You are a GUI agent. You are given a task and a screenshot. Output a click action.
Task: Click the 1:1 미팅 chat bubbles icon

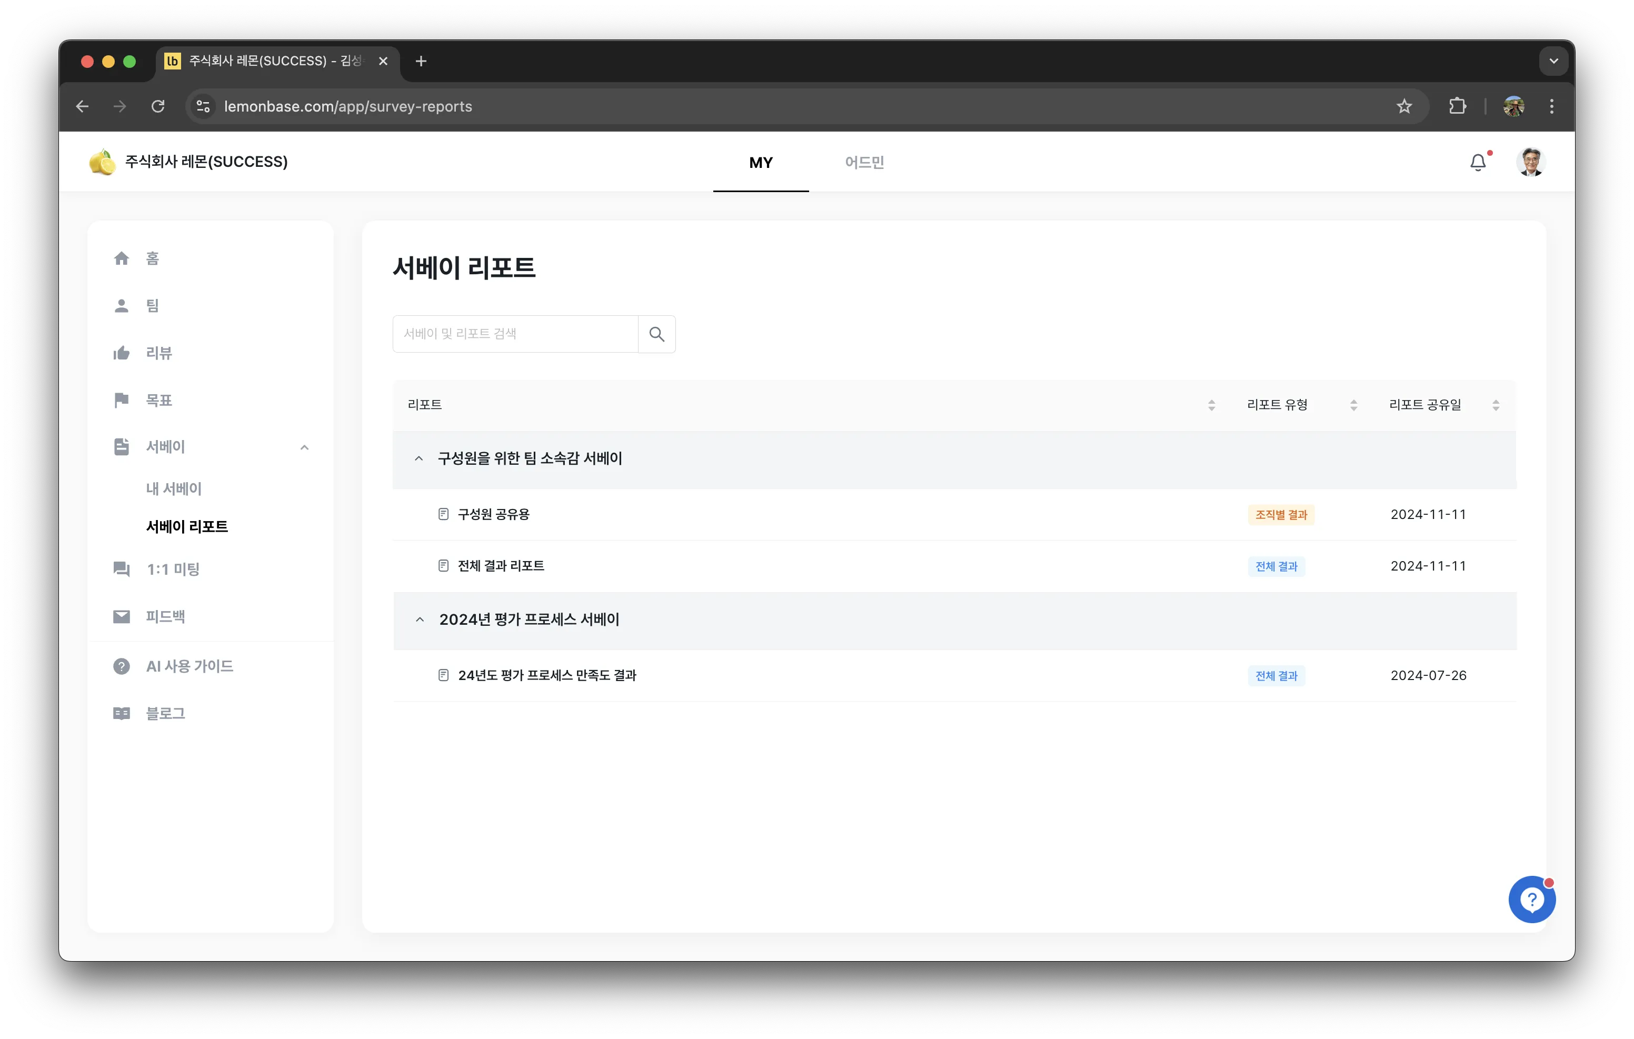pyautogui.click(x=122, y=568)
